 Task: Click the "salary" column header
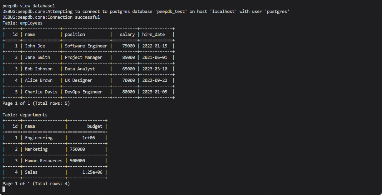coord(127,35)
